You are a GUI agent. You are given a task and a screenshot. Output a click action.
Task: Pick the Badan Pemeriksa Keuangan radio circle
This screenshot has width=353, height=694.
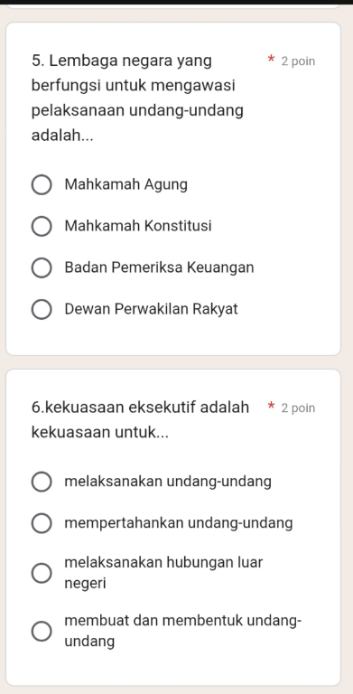point(42,267)
